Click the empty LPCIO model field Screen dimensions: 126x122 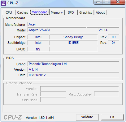click(73, 49)
